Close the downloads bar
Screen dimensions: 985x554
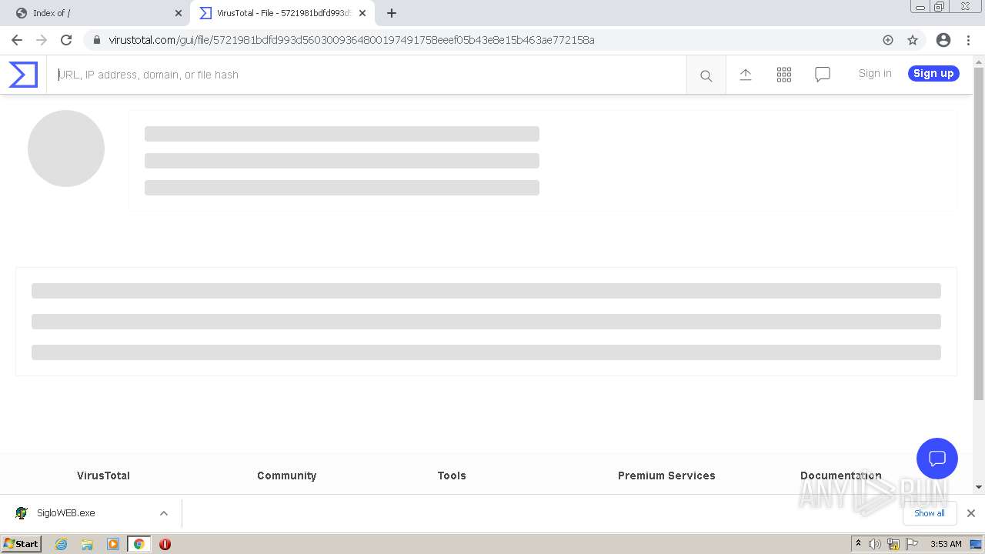click(x=970, y=513)
